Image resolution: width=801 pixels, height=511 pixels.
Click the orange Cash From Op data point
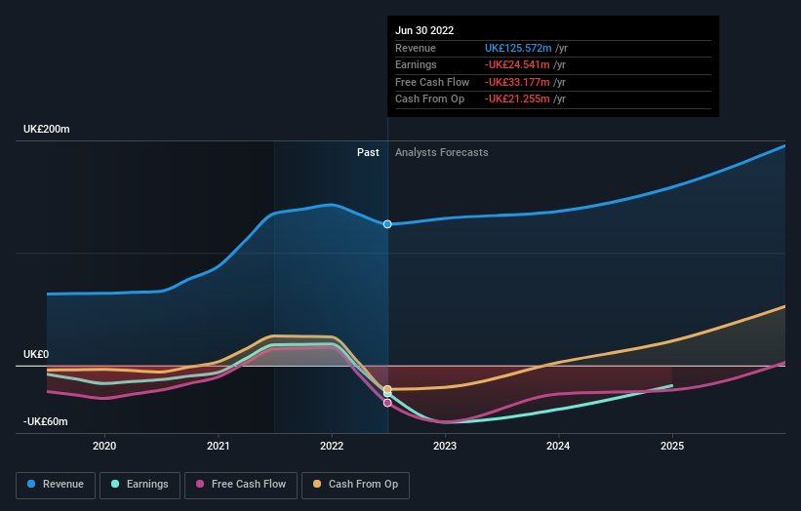tap(387, 389)
